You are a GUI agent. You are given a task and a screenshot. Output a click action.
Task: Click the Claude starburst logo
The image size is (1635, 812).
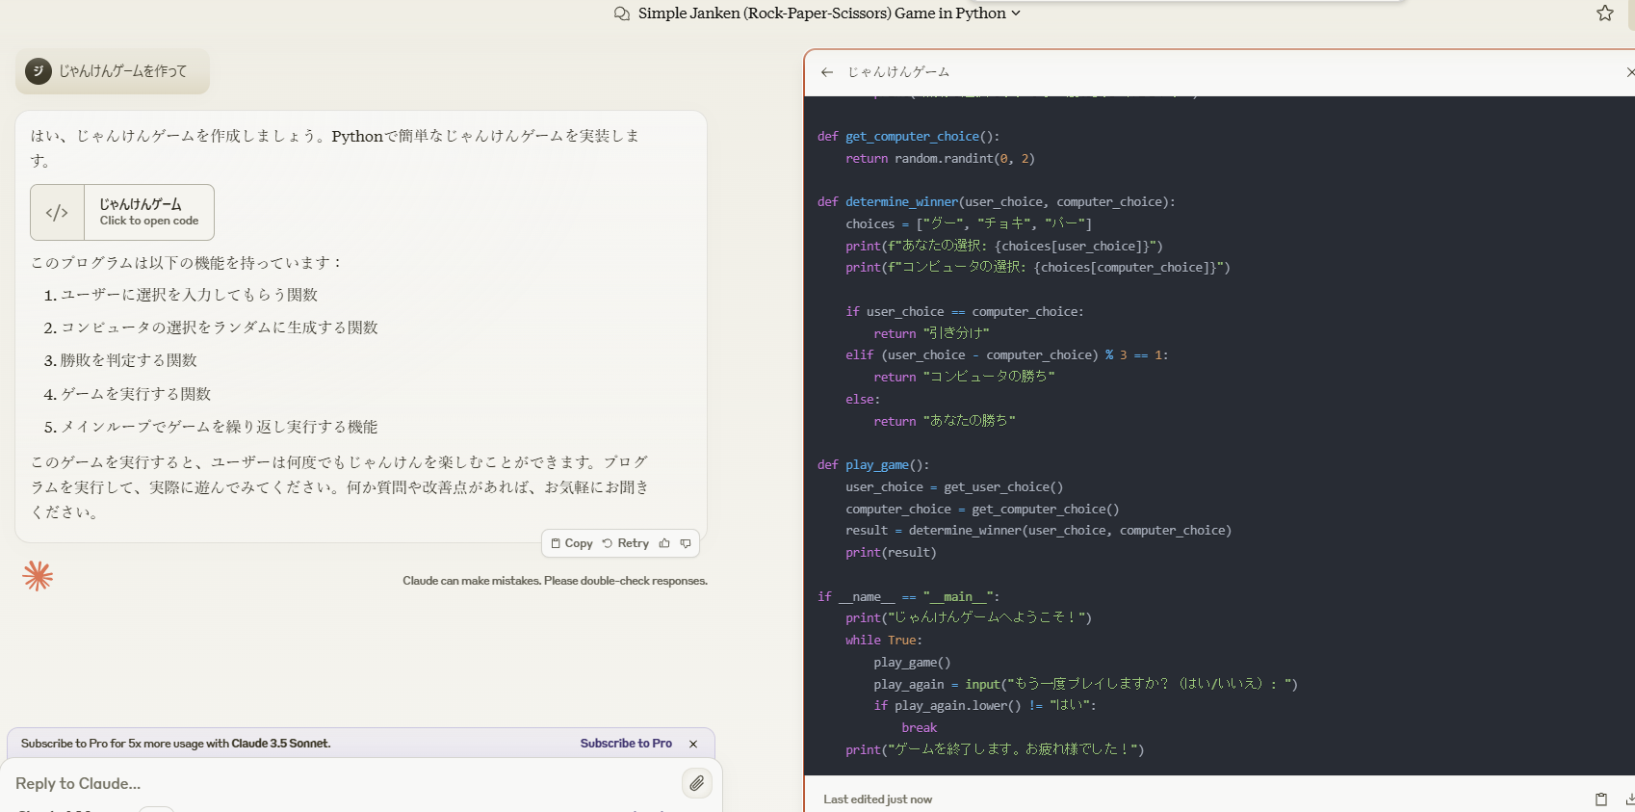[x=38, y=576]
